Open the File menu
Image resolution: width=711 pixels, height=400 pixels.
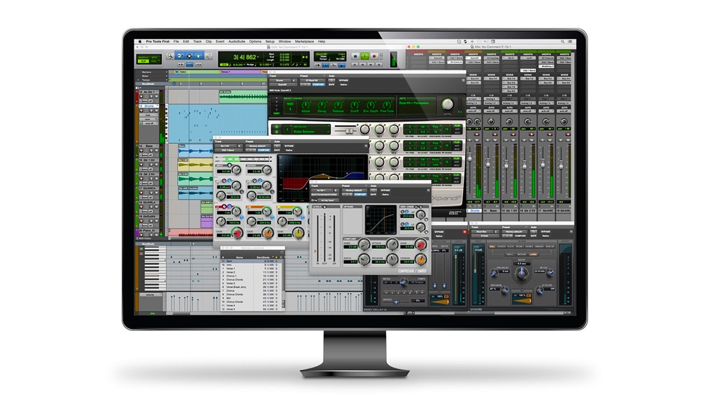tap(176, 41)
